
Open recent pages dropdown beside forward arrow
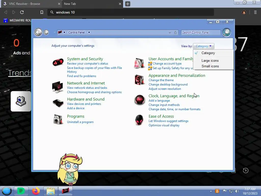click(x=54, y=32)
